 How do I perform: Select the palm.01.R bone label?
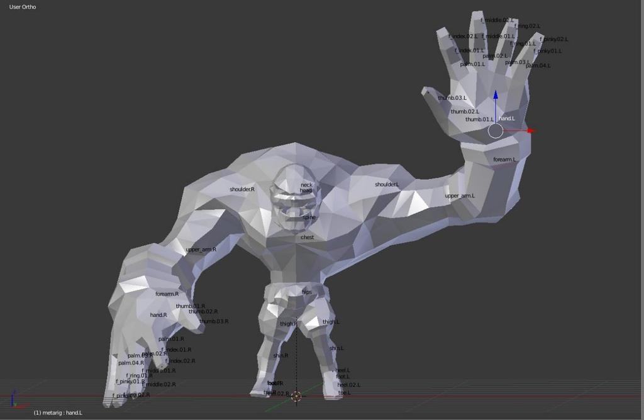click(x=171, y=339)
